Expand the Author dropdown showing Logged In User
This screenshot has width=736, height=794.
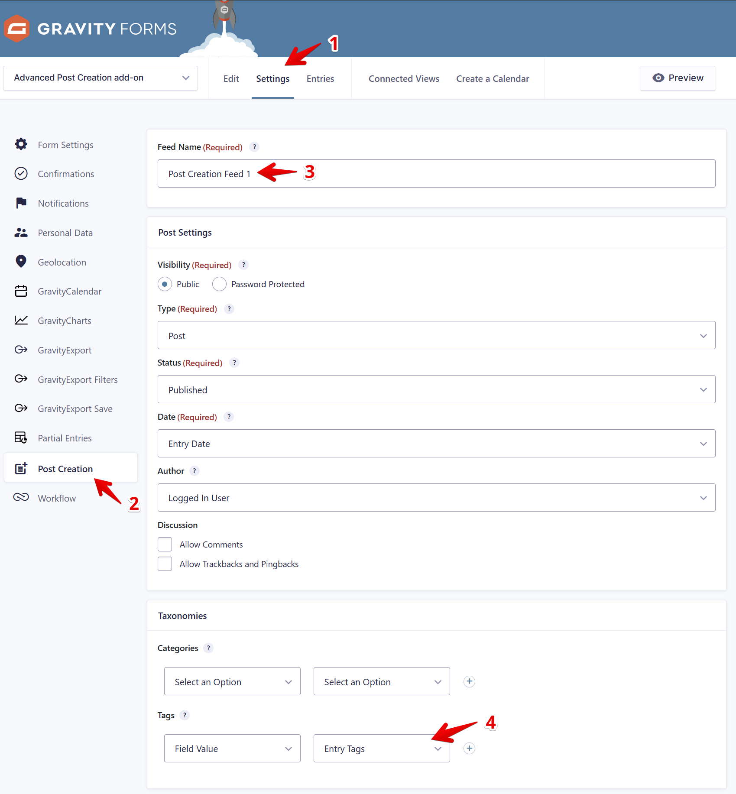click(x=436, y=498)
